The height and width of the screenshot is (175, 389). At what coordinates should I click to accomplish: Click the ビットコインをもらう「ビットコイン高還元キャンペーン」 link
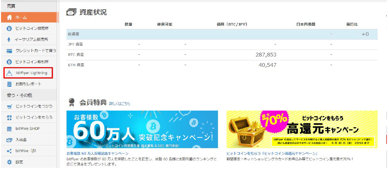[x=272, y=154]
